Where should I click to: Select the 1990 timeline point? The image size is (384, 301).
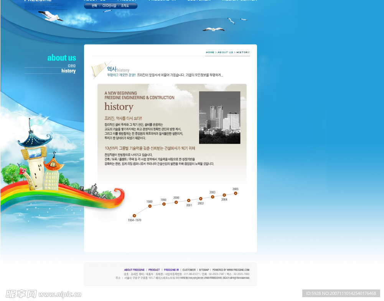(x=164, y=204)
